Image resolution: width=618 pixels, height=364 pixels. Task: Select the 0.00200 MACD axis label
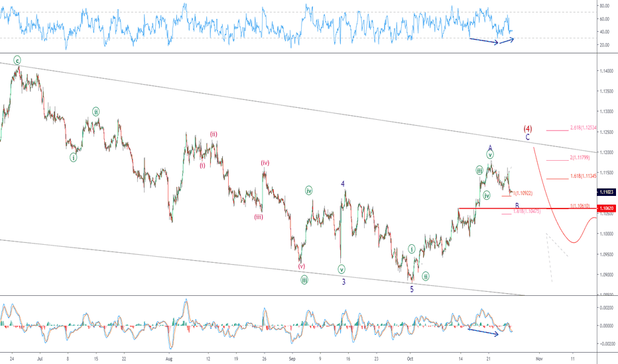click(607, 308)
